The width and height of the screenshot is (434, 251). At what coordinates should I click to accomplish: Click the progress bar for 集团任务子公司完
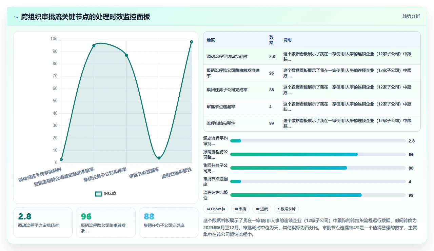318,168
